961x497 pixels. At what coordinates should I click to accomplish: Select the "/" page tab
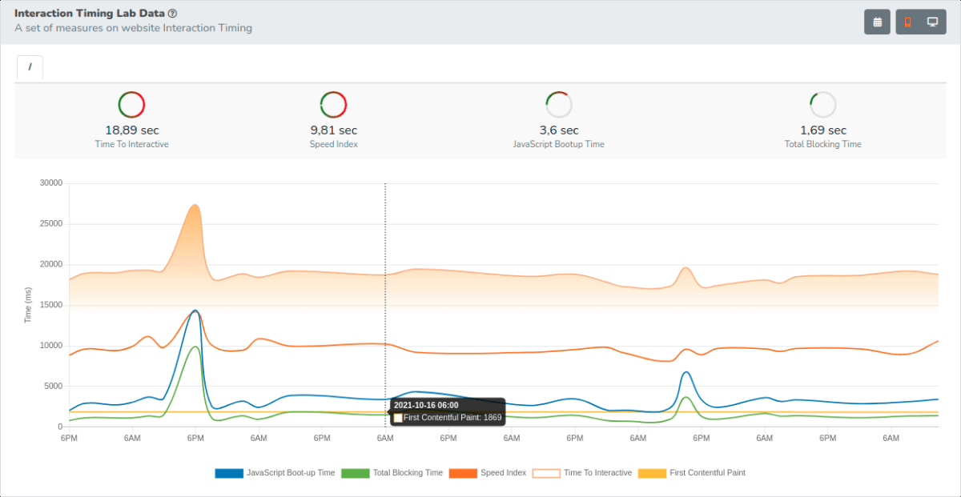coord(30,67)
